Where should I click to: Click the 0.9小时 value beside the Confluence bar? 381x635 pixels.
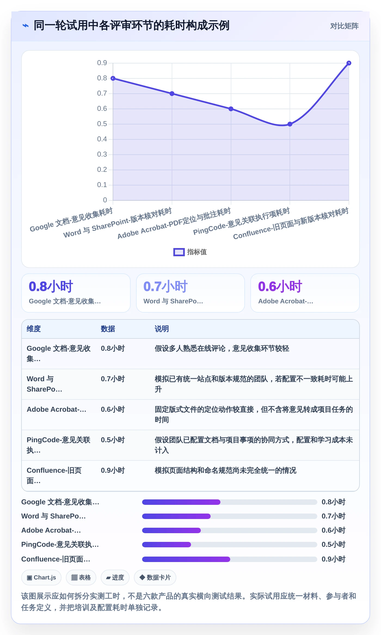pos(334,559)
